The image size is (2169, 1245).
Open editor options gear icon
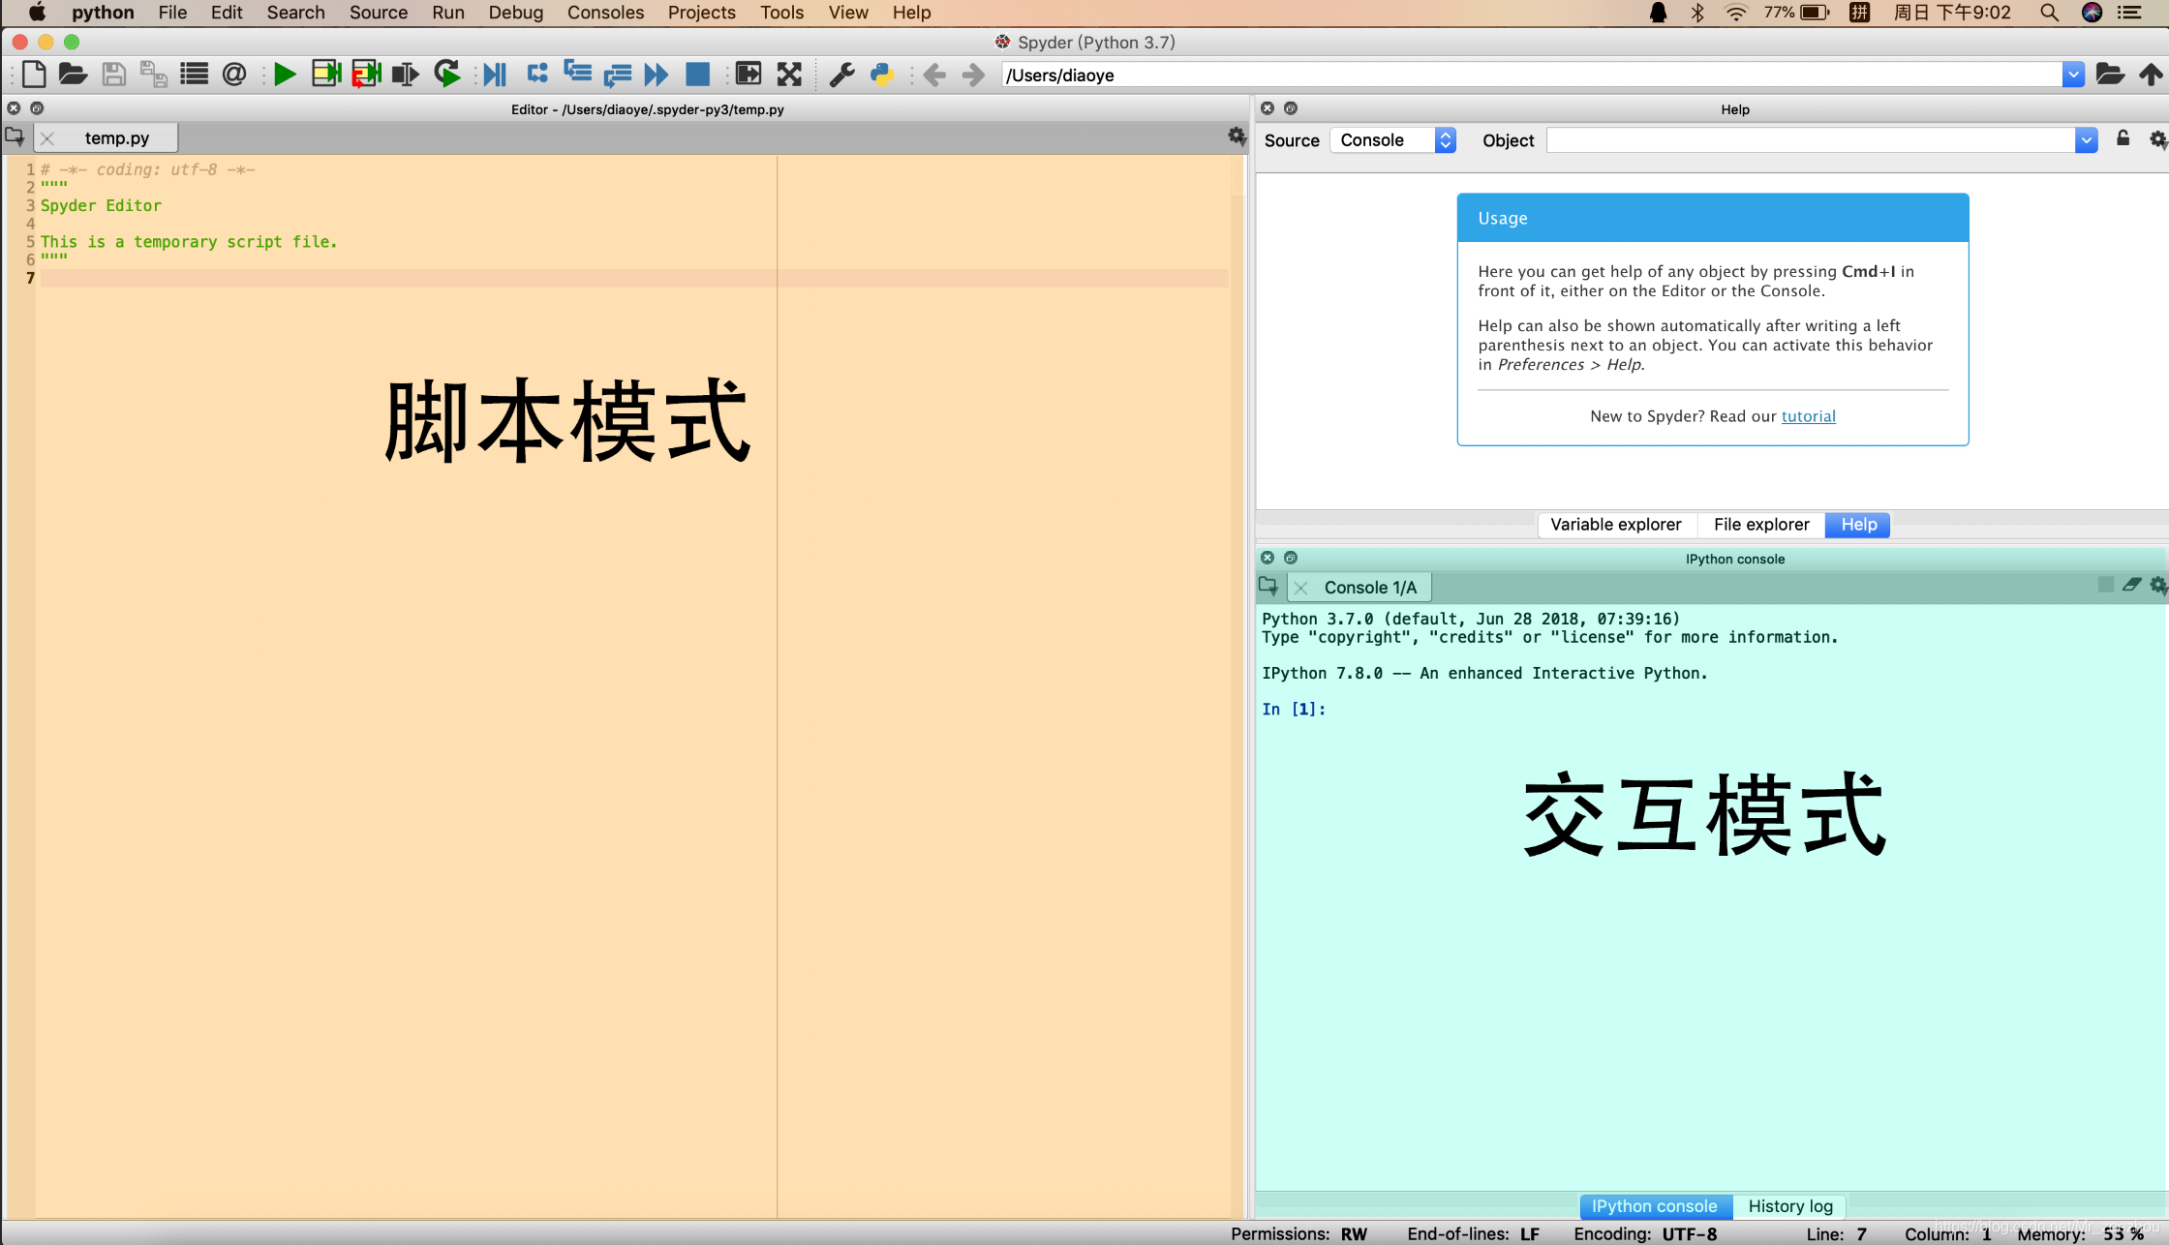point(1237,137)
